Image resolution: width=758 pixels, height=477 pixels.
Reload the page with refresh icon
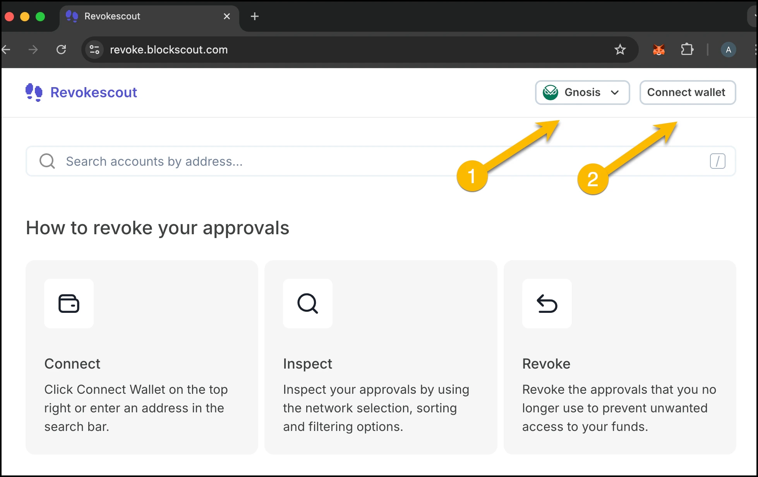coord(61,50)
